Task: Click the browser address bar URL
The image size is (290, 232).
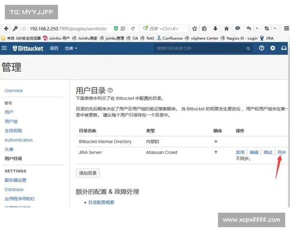Action: [x=68, y=29]
